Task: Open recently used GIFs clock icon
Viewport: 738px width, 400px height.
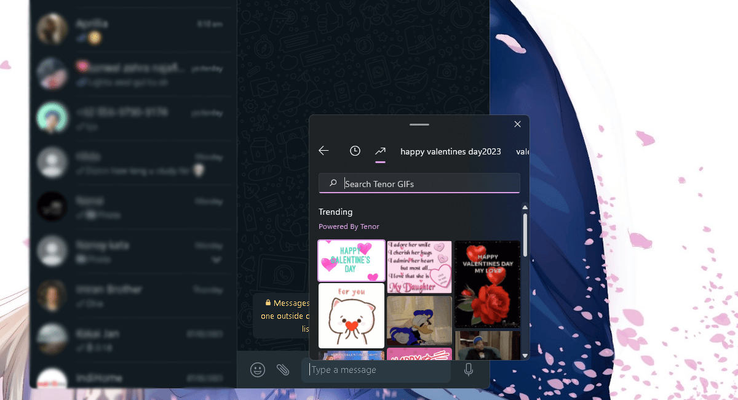Action: coord(355,151)
